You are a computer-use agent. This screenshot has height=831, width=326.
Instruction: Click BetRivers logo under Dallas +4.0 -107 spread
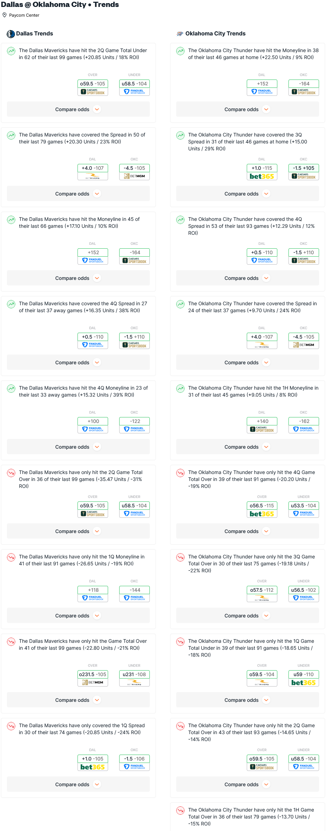[93, 176]
